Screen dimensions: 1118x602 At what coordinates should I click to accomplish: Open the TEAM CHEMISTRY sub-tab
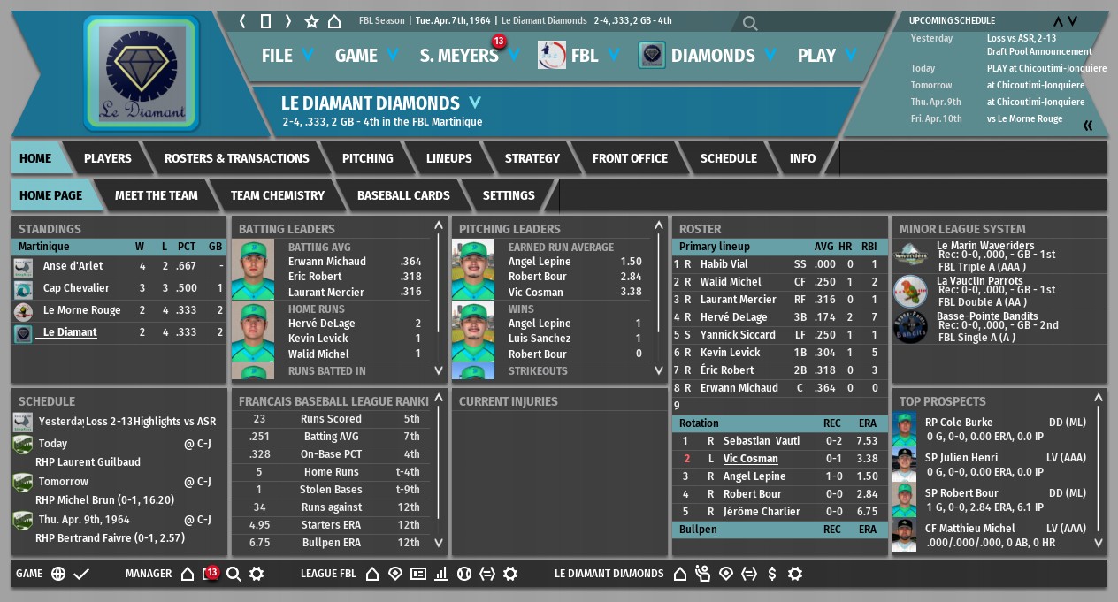277,195
